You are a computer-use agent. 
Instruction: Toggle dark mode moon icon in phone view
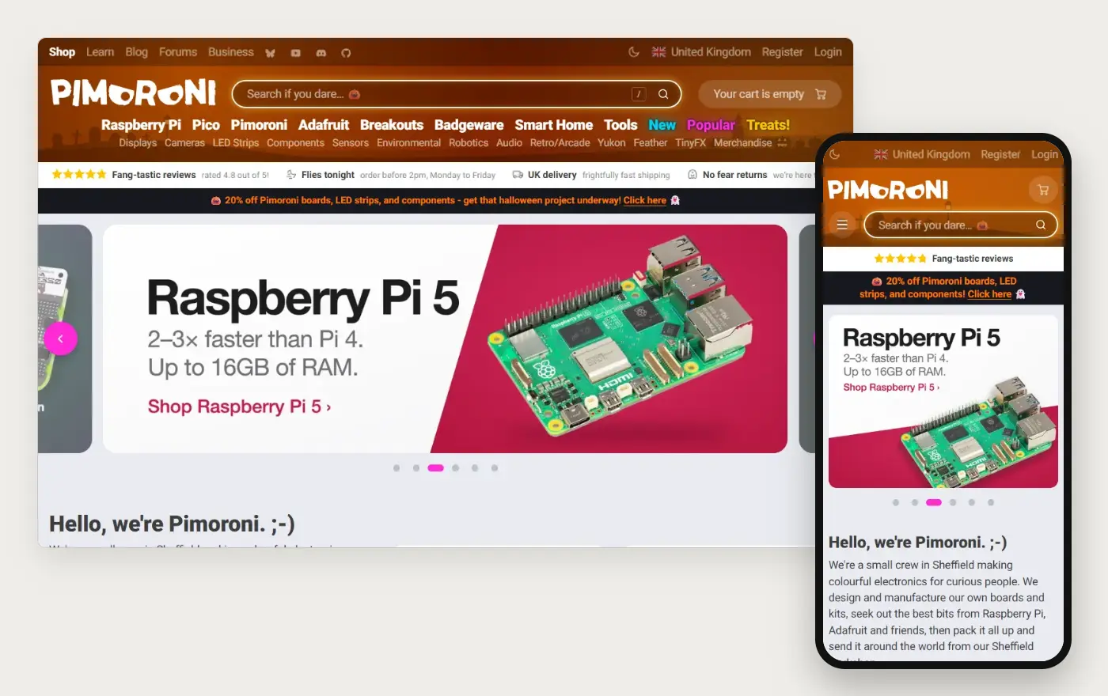coord(834,154)
